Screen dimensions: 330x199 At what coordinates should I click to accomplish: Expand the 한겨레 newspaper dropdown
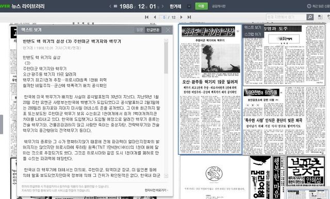coord(189,6)
